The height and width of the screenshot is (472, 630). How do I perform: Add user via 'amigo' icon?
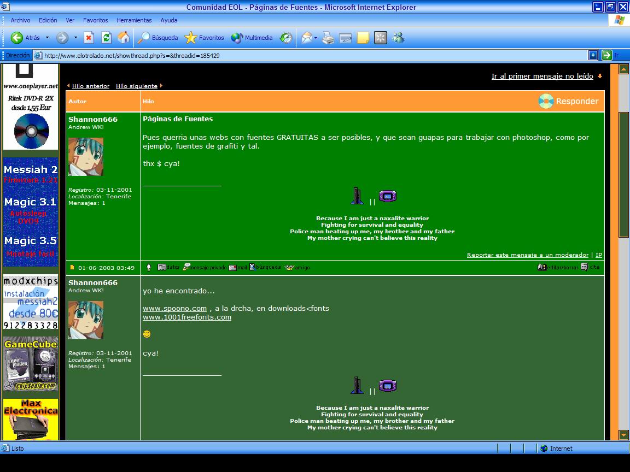297,267
